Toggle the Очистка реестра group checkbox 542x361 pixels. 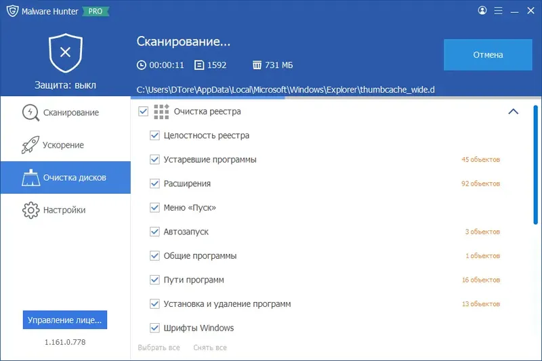tap(143, 112)
